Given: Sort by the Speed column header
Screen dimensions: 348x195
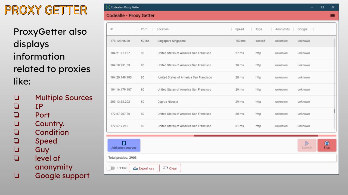Looking at the screenshot, I should point(240,29).
